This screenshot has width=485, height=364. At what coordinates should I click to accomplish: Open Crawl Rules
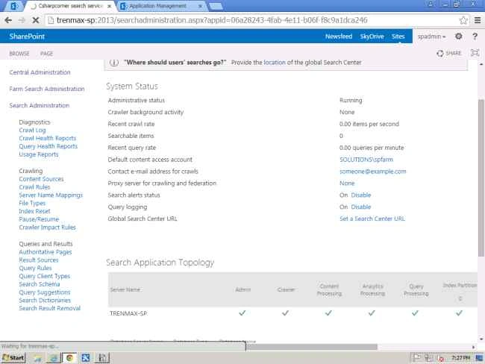tap(34, 187)
